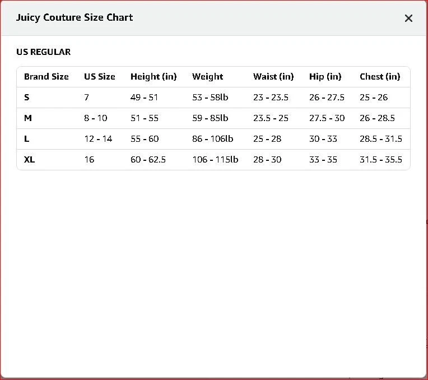The image size is (428, 380).
Task: Close the Juicy Couture Size Chart dialog
Action: [x=408, y=18]
